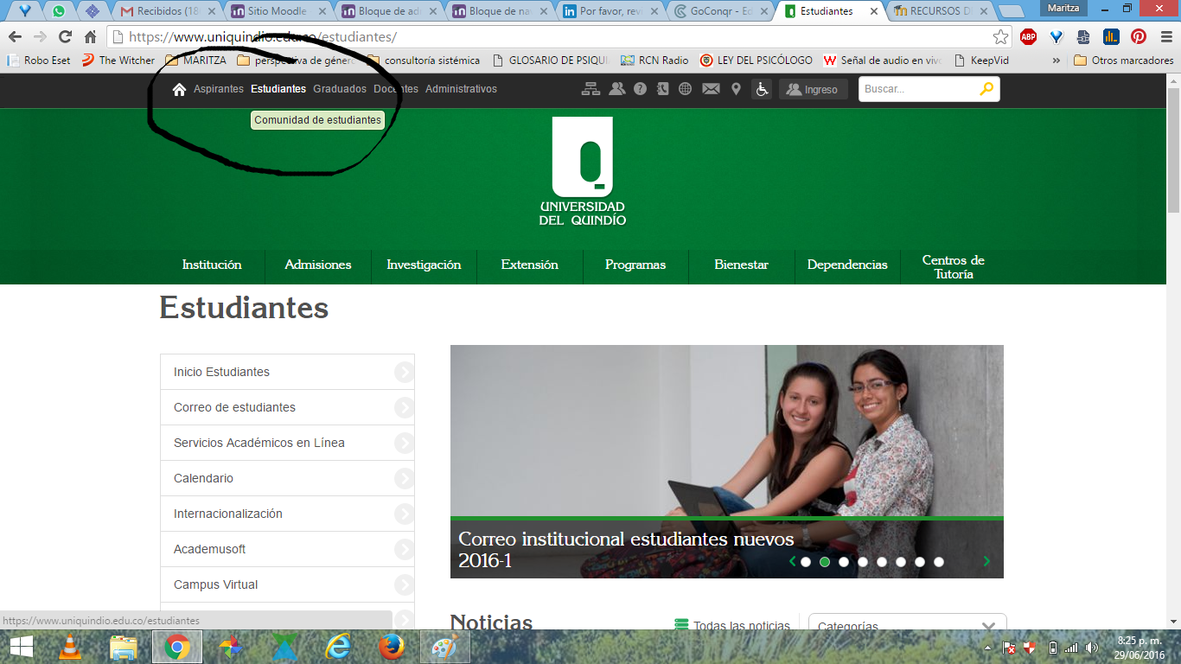The width and height of the screenshot is (1181, 664).
Task: Click Todas las noticias link
Action: tap(732, 625)
